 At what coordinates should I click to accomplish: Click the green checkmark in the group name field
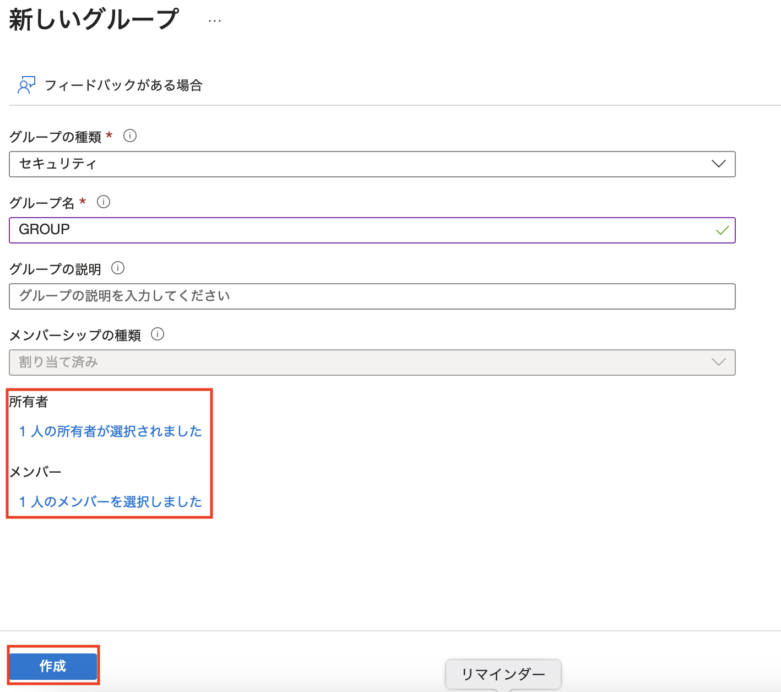tap(722, 231)
